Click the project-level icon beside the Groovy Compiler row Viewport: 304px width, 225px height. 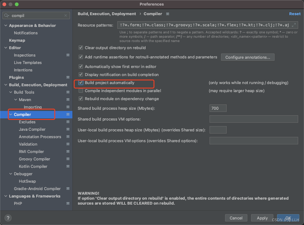click(68, 159)
